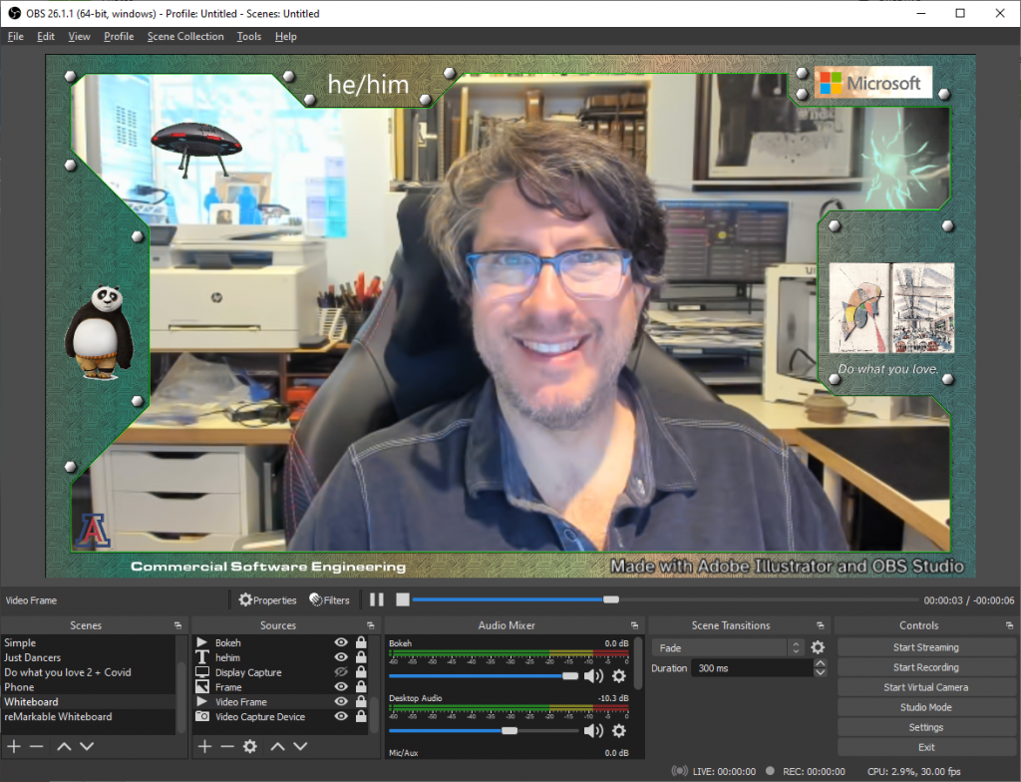Open Properties from the source toolbar
The width and height of the screenshot is (1021, 782).
pyautogui.click(x=267, y=600)
